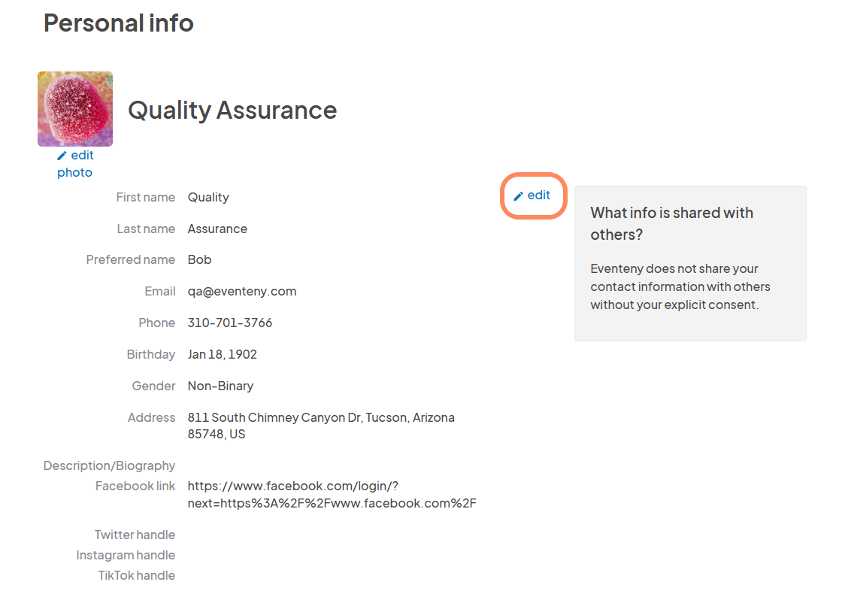Click the Facebook login URL text
This screenshot has width=842, height=597.
pos(332,495)
